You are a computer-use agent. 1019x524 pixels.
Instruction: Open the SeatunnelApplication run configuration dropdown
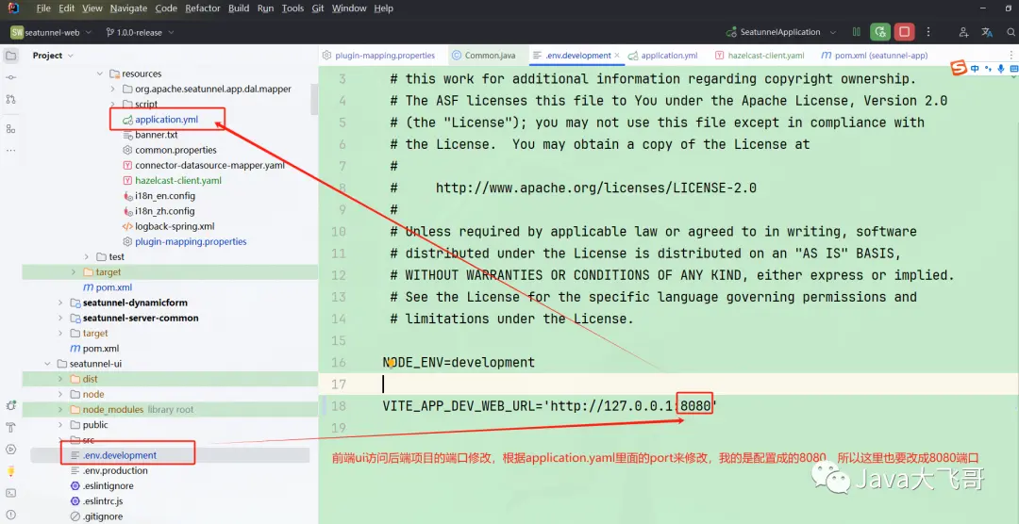[x=780, y=32]
